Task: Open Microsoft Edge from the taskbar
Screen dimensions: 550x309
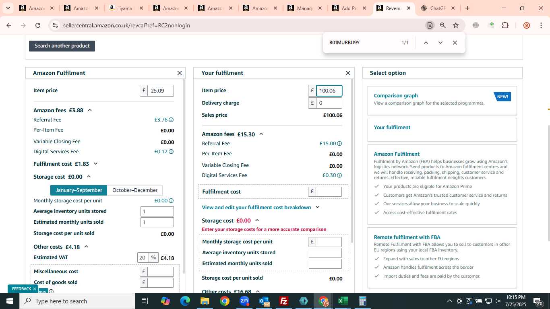Action: coord(185,301)
